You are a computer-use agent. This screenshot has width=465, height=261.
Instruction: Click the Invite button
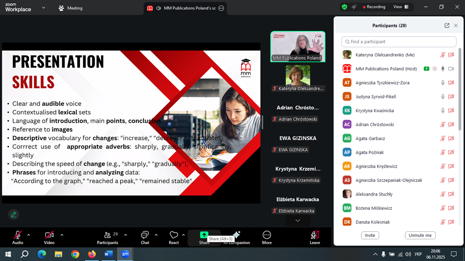coord(370,235)
